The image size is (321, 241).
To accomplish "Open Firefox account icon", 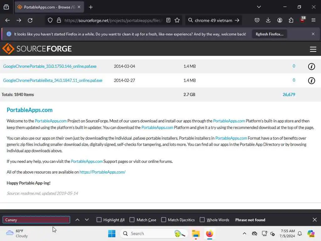I will (280, 20).
